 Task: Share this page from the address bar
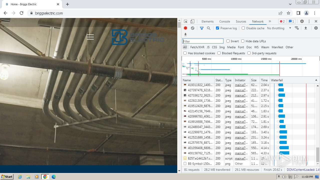click(x=280, y=13)
